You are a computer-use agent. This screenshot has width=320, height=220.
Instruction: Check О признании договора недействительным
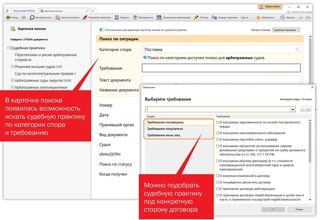click(218, 195)
